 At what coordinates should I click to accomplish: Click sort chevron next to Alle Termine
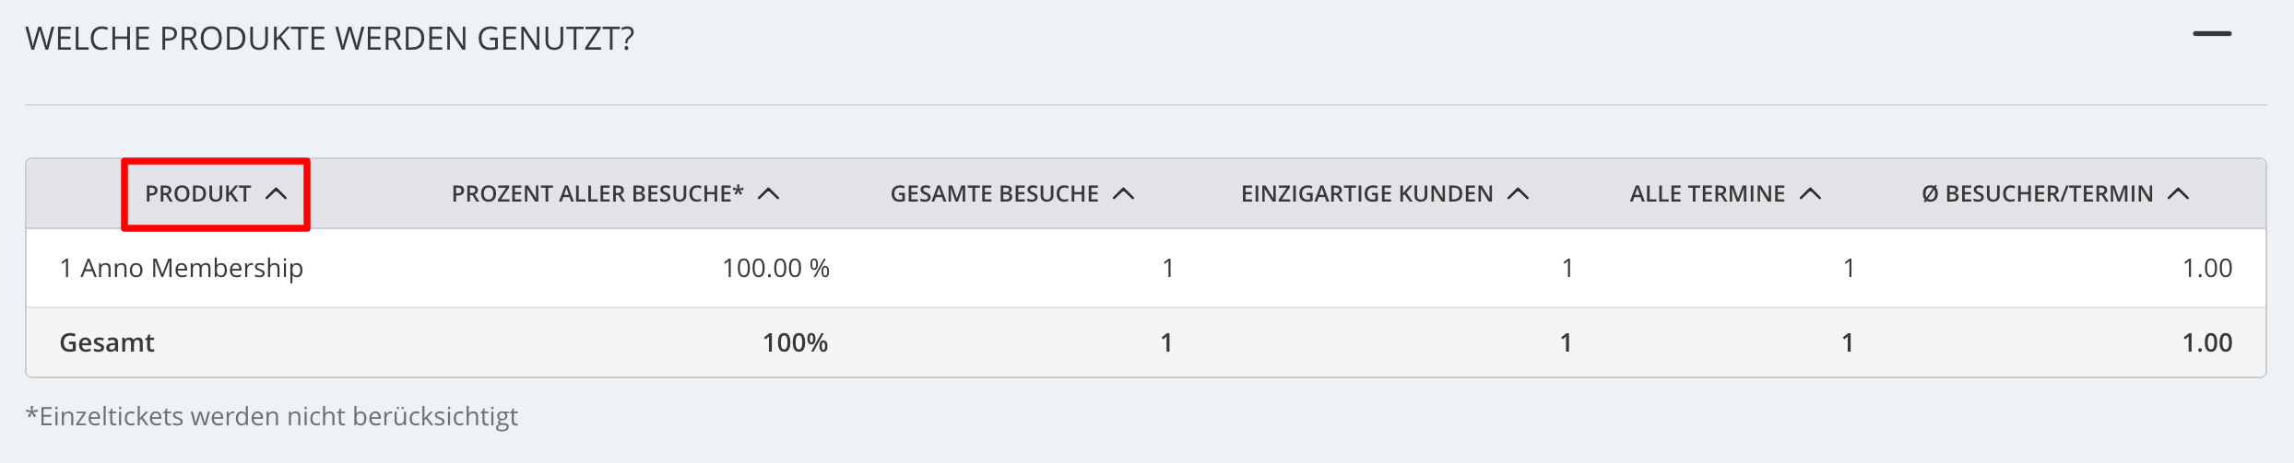tap(1811, 194)
